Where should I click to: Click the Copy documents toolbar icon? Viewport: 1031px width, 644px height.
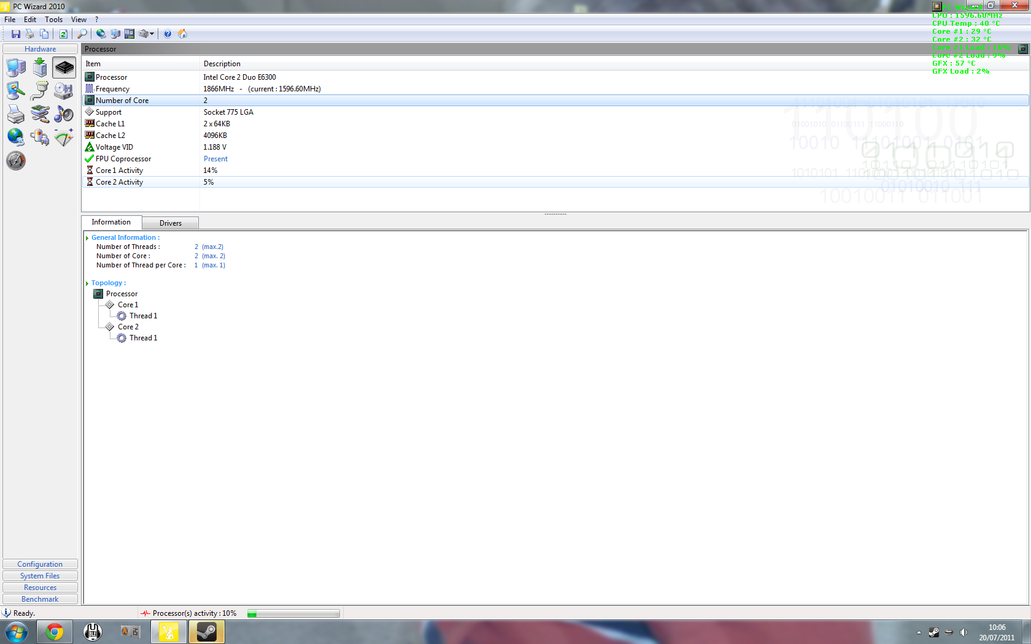[44, 34]
